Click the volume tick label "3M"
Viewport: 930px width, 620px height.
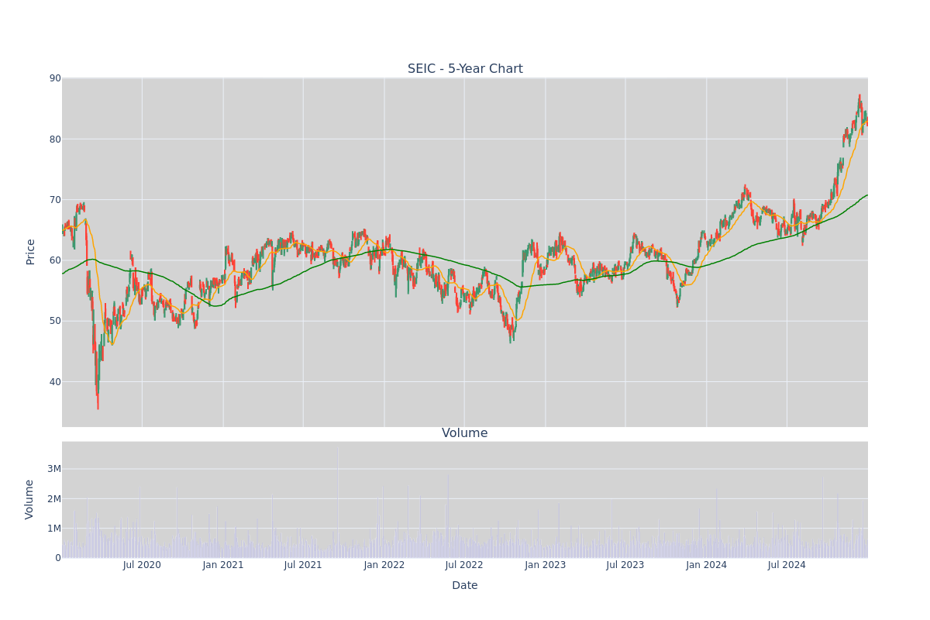pos(54,469)
